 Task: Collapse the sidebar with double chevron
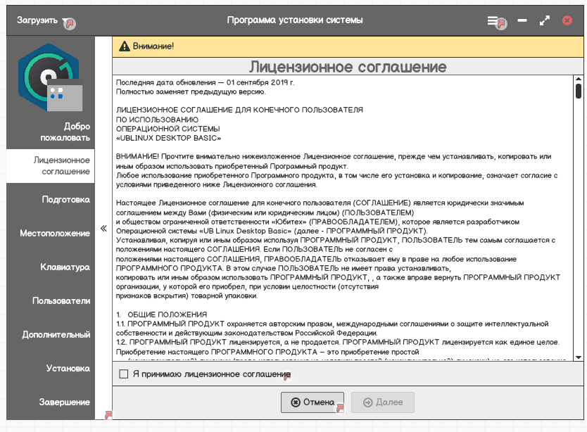(103, 229)
